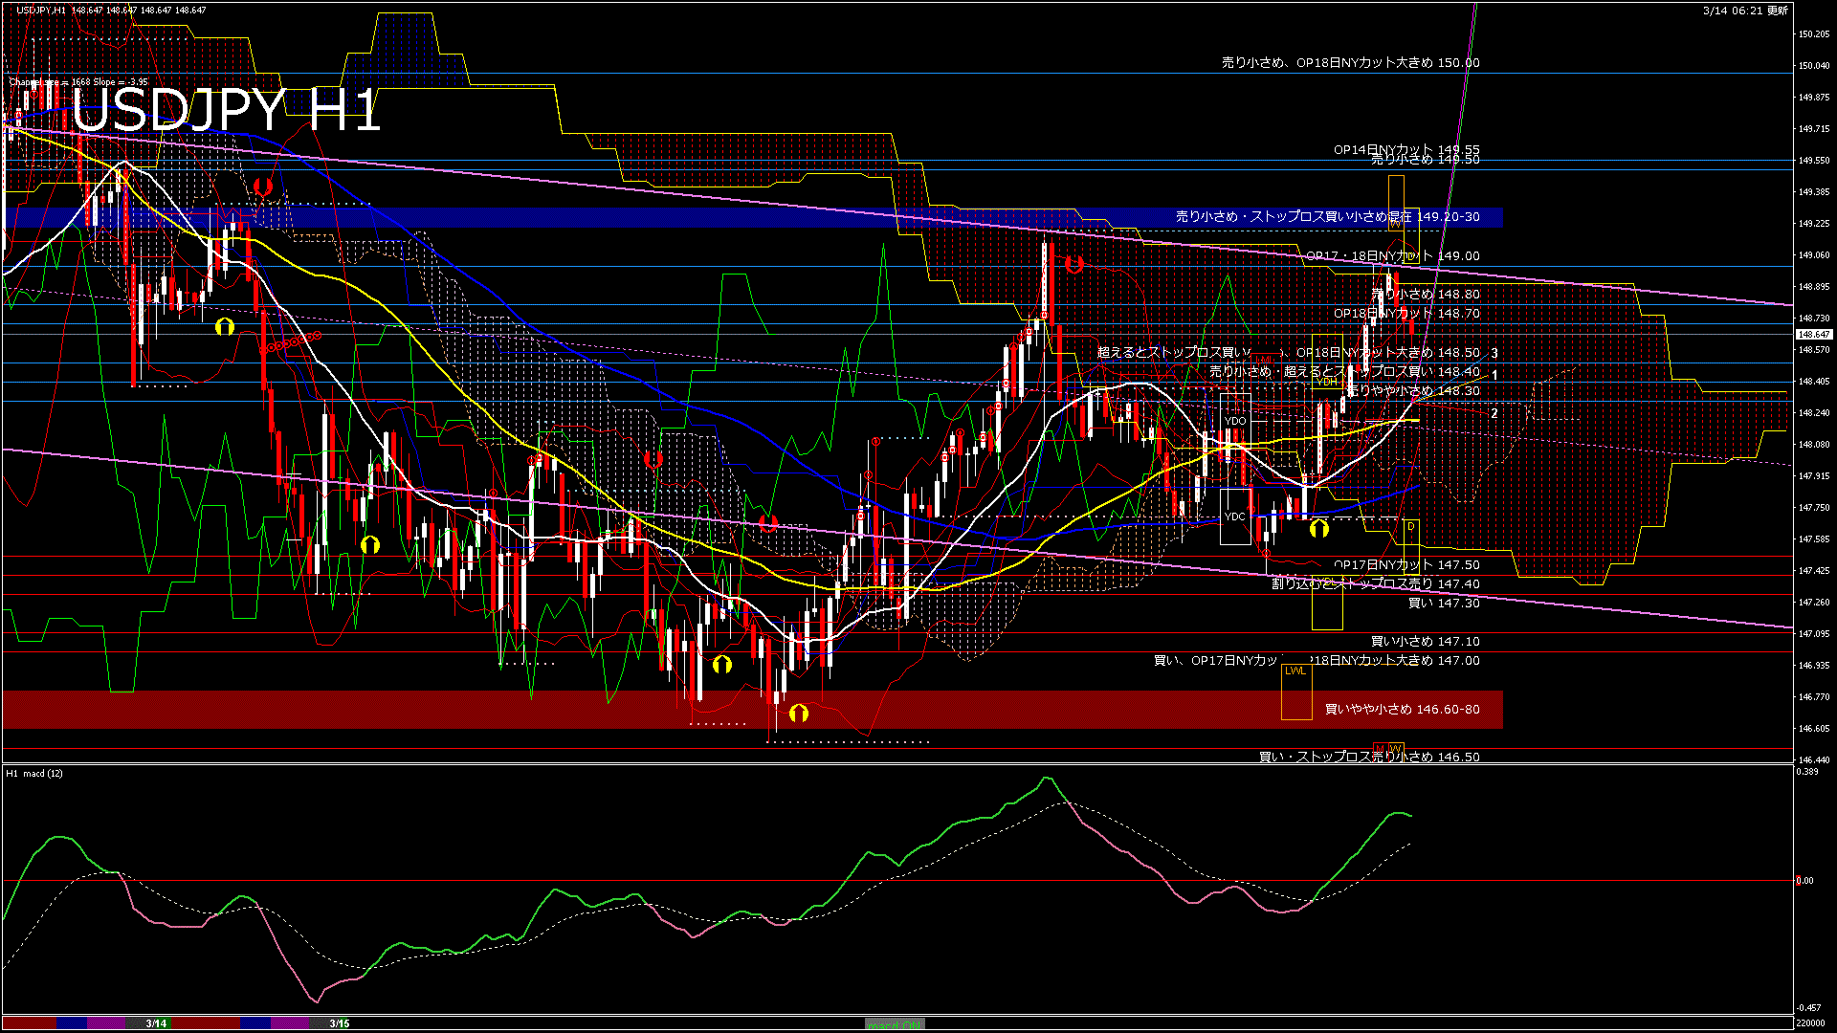This screenshot has width=1837, height=1033.
Task: Click the 3/15 date marker on the timeline
Action: tap(339, 1023)
